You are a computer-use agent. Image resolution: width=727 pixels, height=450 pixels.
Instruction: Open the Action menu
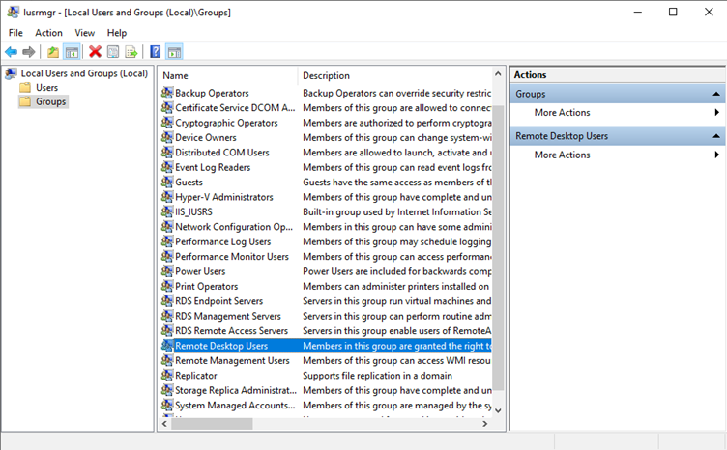pos(48,33)
